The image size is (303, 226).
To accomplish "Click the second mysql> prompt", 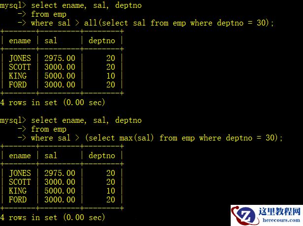I will (x=13, y=120).
